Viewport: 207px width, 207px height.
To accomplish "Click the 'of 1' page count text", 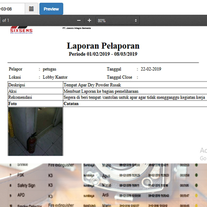I will [x=5, y=21].
